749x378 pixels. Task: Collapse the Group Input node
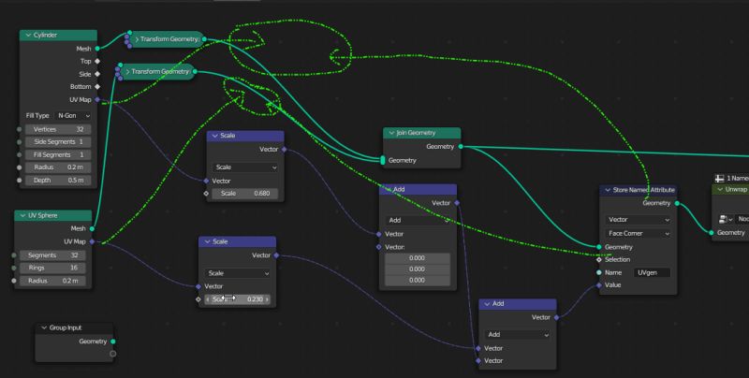pos(44,327)
